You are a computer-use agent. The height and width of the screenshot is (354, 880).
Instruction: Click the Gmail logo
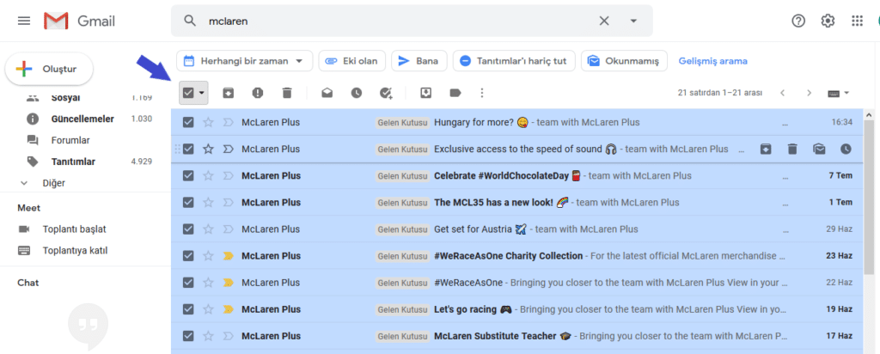79,21
